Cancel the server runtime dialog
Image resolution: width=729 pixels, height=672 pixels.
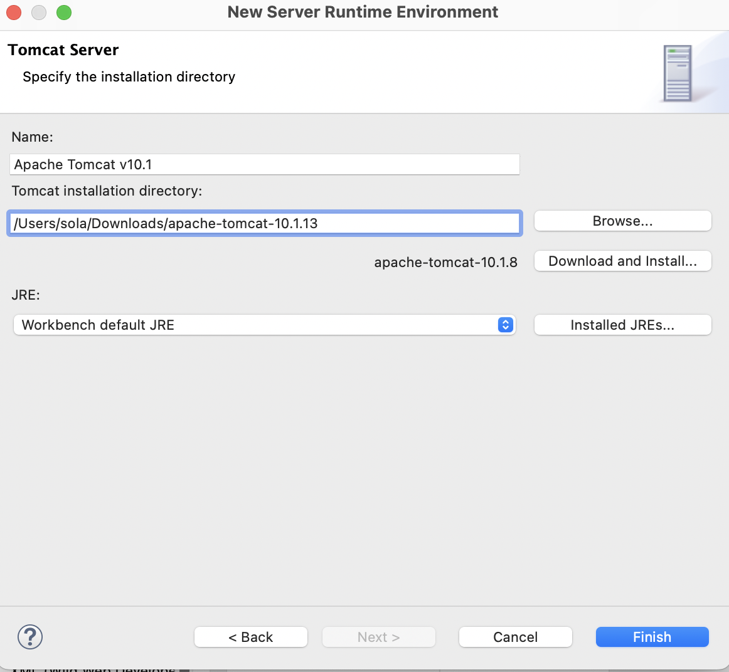pyautogui.click(x=515, y=637)
